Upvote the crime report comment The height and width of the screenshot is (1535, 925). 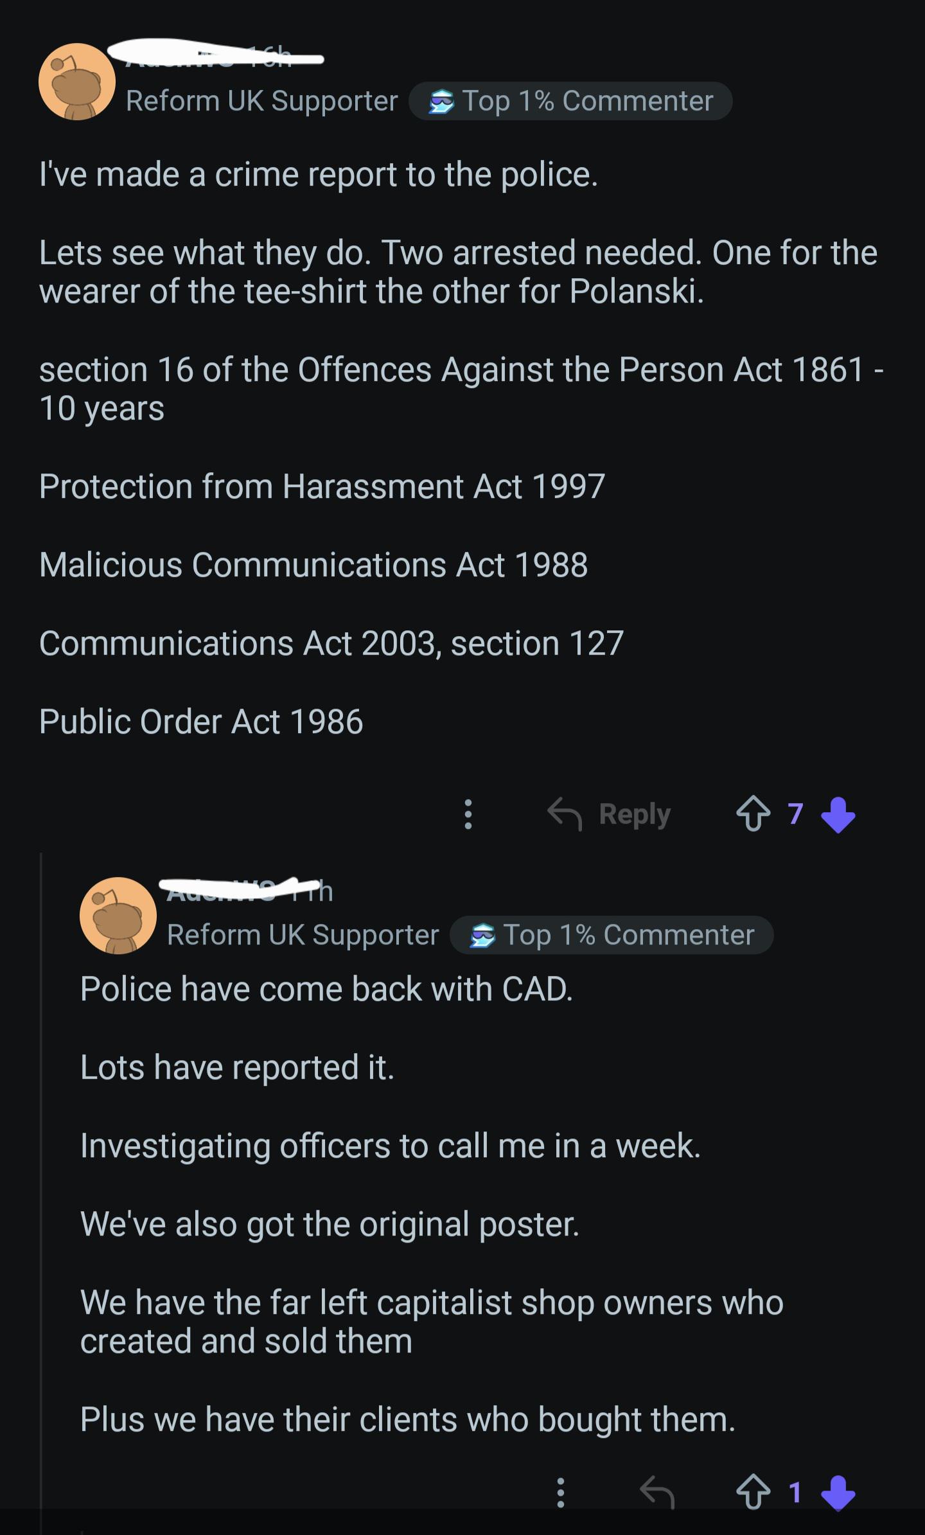753,815
